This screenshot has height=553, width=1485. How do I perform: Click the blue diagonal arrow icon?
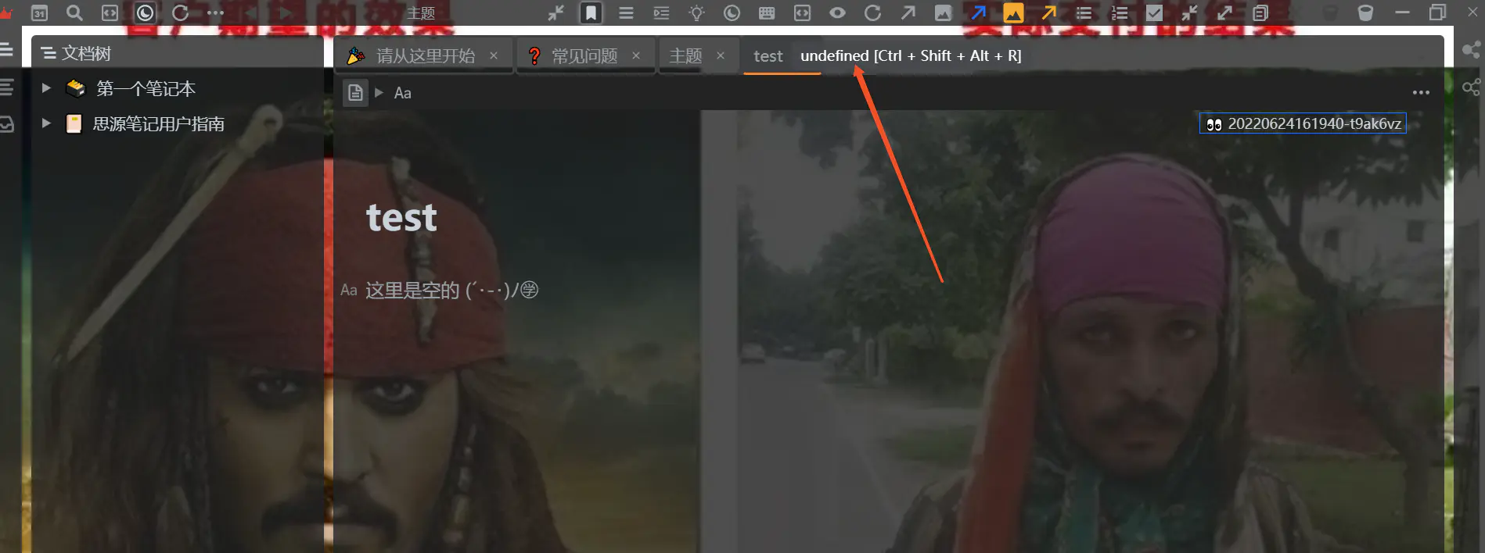(978, 12)
